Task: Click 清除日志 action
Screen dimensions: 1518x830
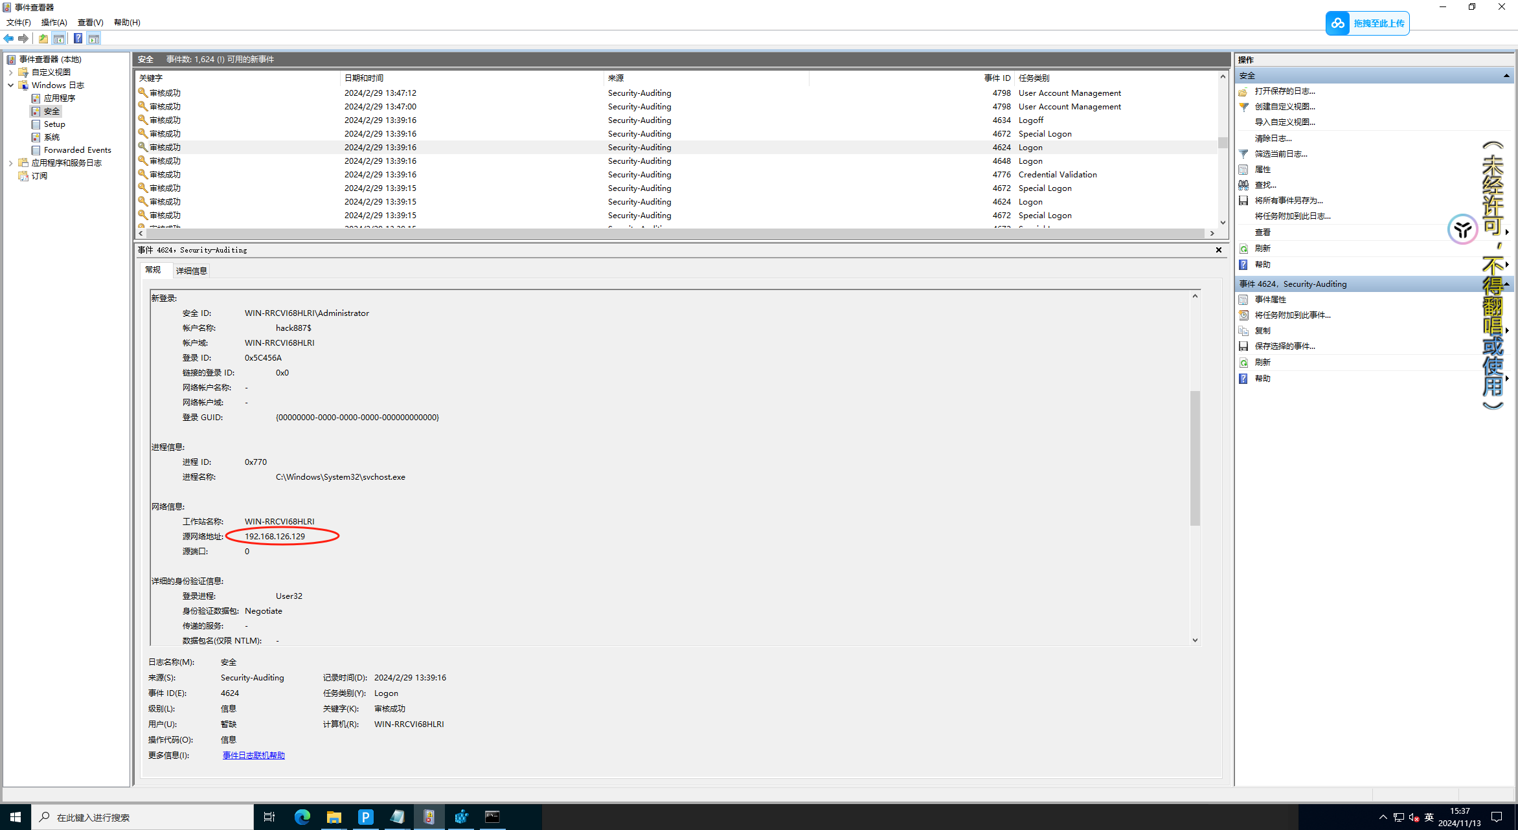Action: [1273, 139]
